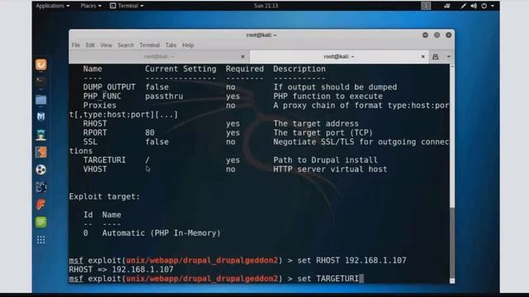Click the Exploit target heading
Screen dimensions: 529x297
[x=104, y=196]
